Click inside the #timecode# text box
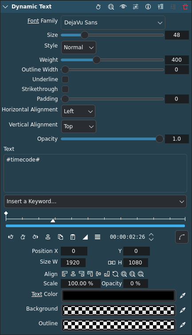The height and width of the screenshot is (335, 192). (95, 173)
